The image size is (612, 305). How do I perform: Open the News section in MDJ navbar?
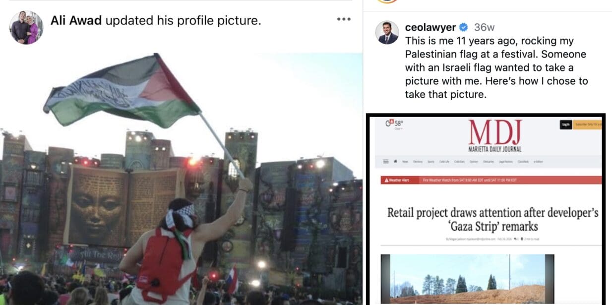[x=405, y=162]
